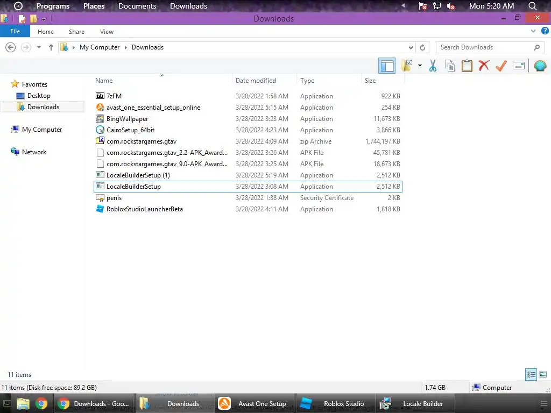551x413 pixels.
Task: Select the com.rockstargames.gtav zip archive
Action: coord(248,141)
